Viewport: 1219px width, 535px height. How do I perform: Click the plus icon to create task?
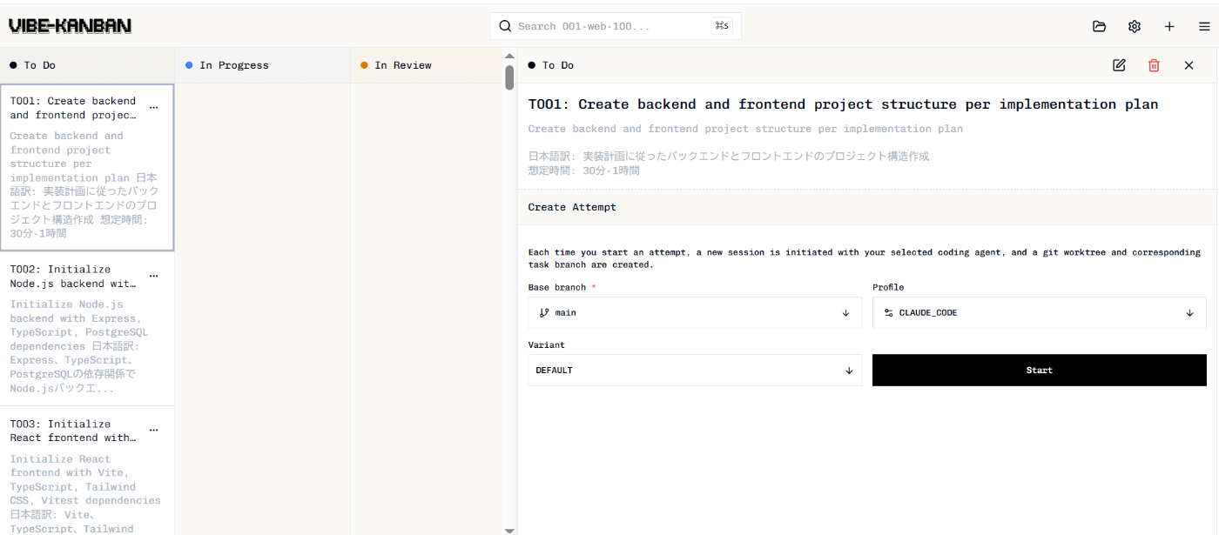(x=1169, y=26)
